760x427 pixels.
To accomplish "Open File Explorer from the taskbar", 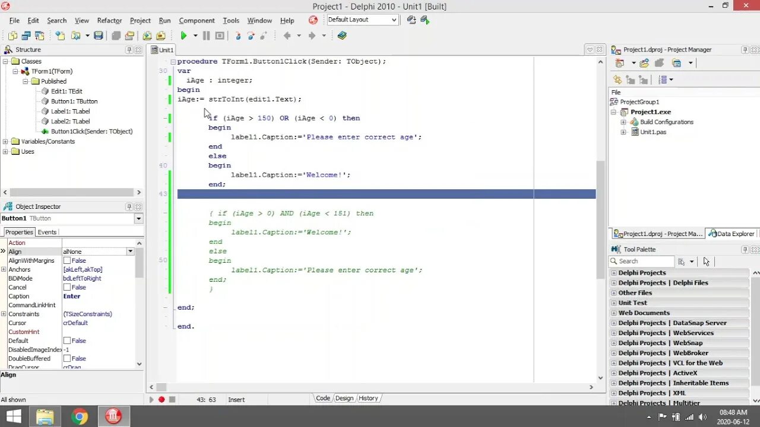I will pos(45,417).
